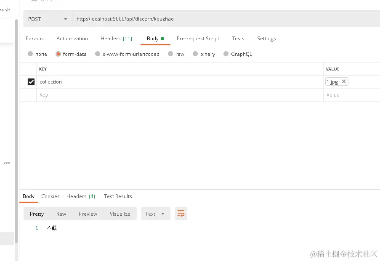Switch to Raw response view

pos(61,214)
